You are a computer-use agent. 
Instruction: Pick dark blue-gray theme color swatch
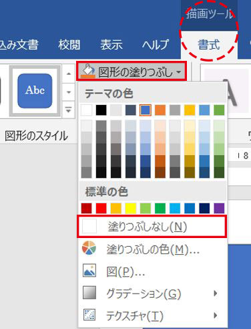[x=131, y=110]
